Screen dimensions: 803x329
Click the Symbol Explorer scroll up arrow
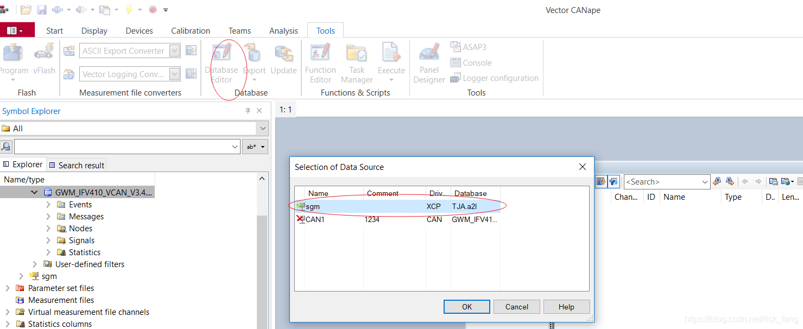pyautogui.click(x=262, y=179)
